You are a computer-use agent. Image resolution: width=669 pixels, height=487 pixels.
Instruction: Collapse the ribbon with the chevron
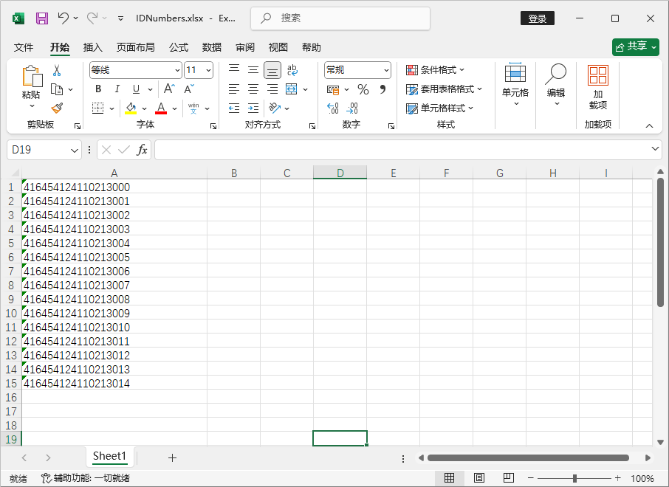coord(649,125)
